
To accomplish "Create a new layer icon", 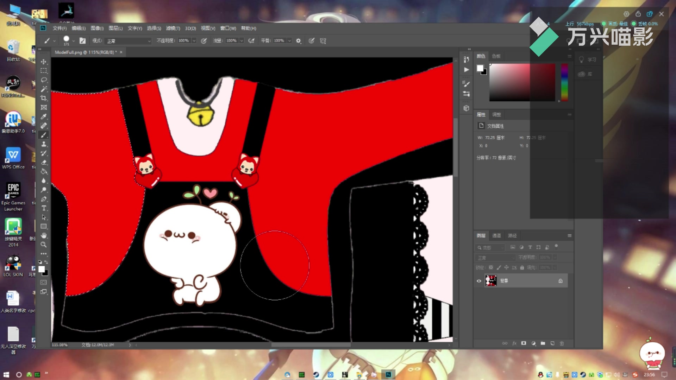I will coord(552,343).
